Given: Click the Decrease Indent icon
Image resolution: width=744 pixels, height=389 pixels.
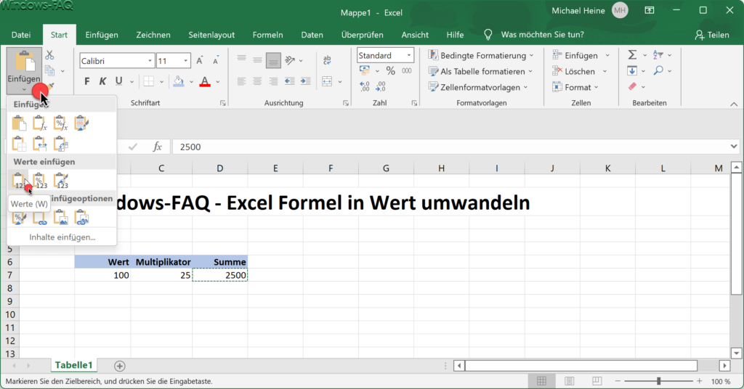Looking at the screenshot, I should pyautogui.click(x=289, y=81).
